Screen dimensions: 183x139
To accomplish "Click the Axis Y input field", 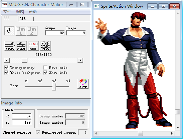I will pyautogui.click(x=22, y=122).
